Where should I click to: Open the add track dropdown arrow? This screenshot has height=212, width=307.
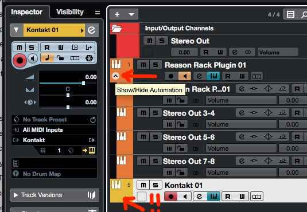131,14
